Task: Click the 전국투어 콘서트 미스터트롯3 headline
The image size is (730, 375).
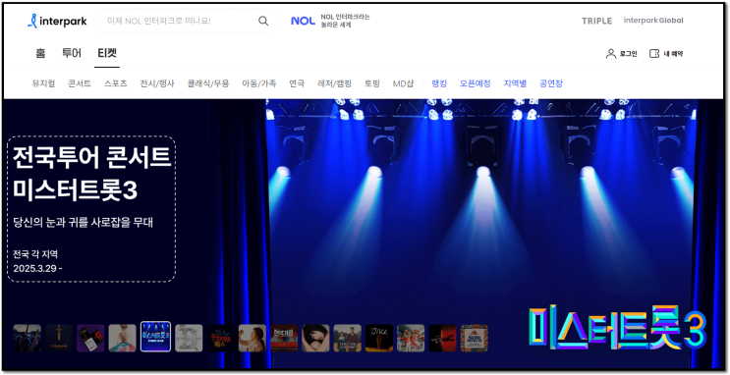Action: point(91,174)
